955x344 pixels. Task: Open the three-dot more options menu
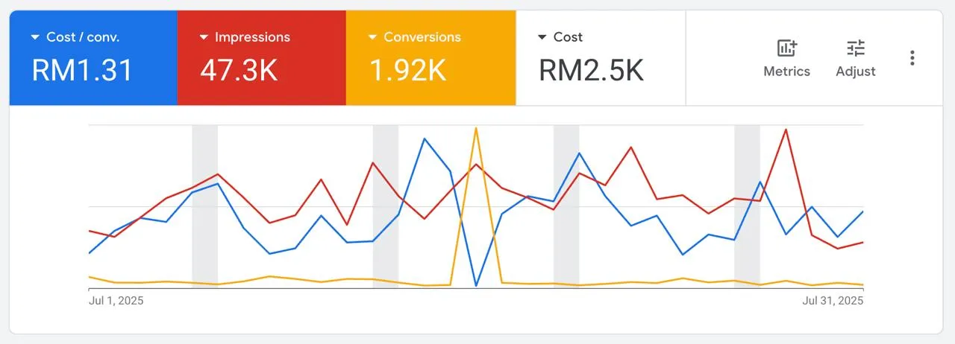click(912, 58)
